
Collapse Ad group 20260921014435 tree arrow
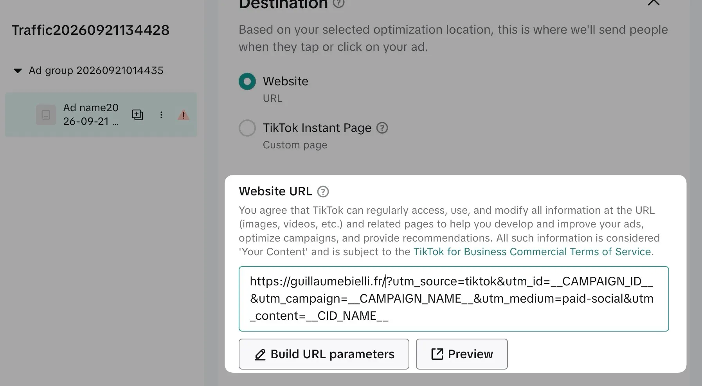pyautogui.click(x=18, y=71)
